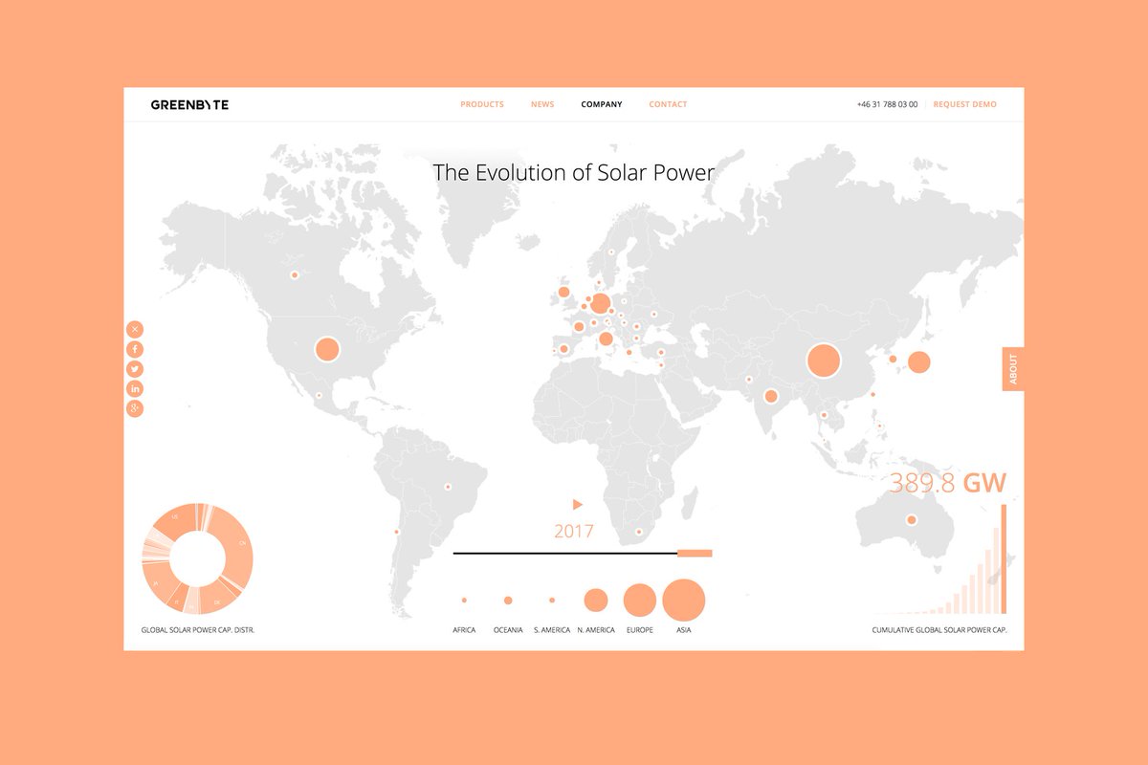This screenshot has width=1148, height=765.
Task: Select the South Korea dot on the map
Action: 893,360
